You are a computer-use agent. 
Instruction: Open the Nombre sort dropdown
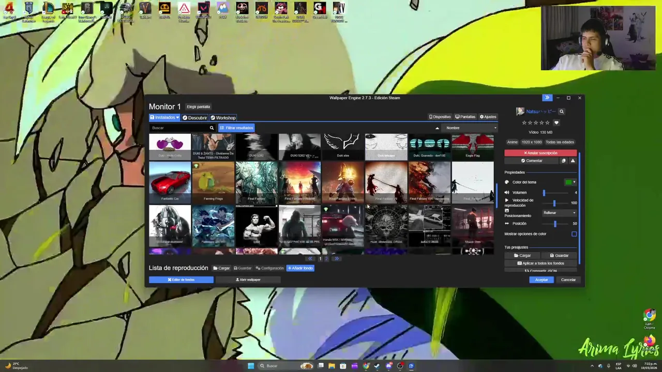coord(471,128)
